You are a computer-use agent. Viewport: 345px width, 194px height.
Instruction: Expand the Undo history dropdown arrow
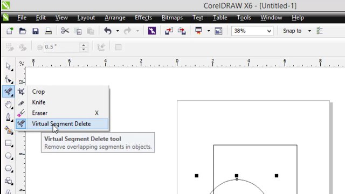(118, 31)
